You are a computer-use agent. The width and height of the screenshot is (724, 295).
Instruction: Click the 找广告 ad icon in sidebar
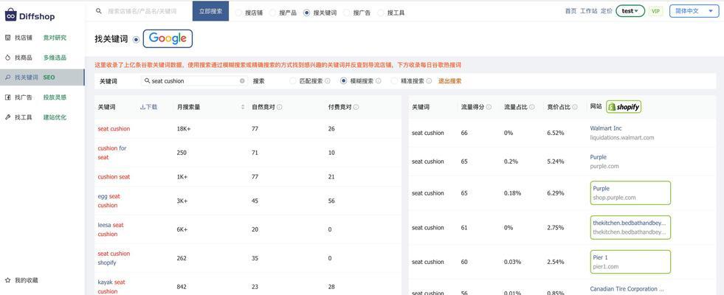(x=7, y=97)
